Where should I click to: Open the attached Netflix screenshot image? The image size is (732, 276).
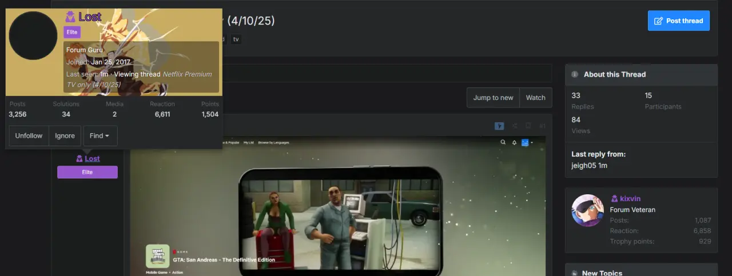tap(337, 206)
